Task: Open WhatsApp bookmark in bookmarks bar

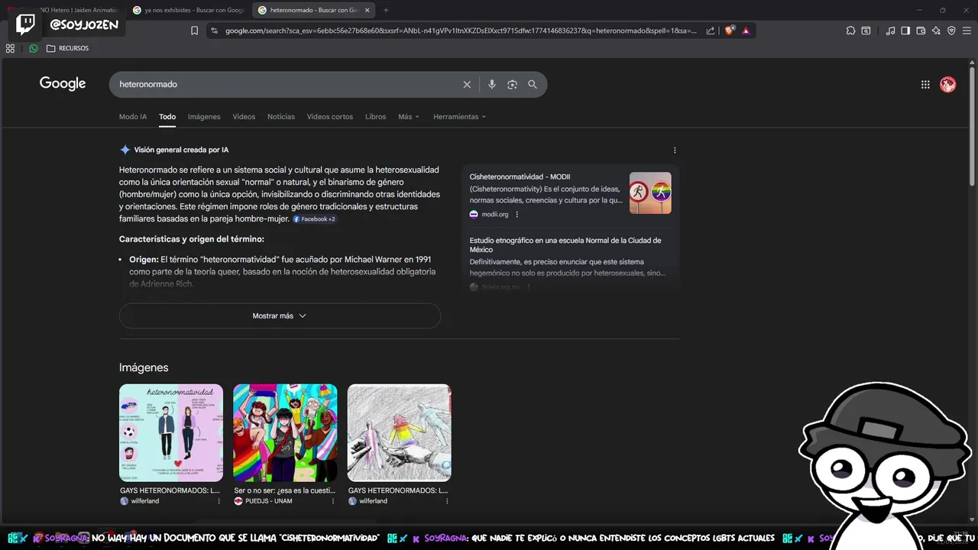Action: 33,48
